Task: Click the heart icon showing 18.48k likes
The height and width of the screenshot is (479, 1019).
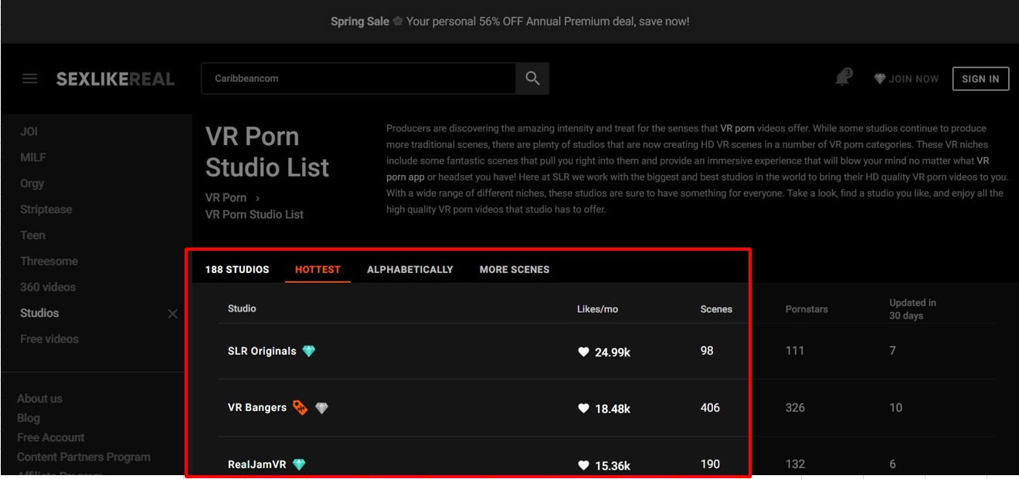Action: (x=584, y=409)
